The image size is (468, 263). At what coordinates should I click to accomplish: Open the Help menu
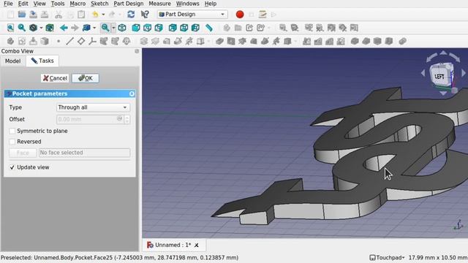(211, 4)
